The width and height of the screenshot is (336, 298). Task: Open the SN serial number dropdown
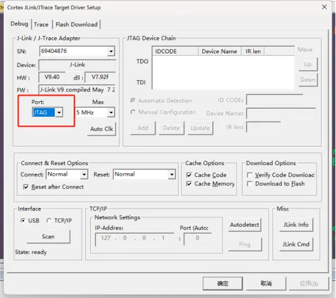(111, 52)
